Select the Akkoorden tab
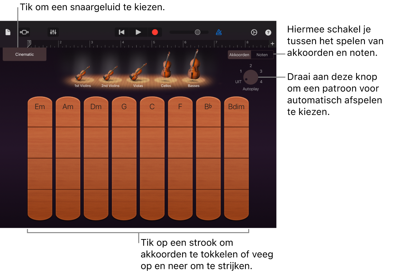The height and width of the screenshot is (275, 395). click(239, 54)
